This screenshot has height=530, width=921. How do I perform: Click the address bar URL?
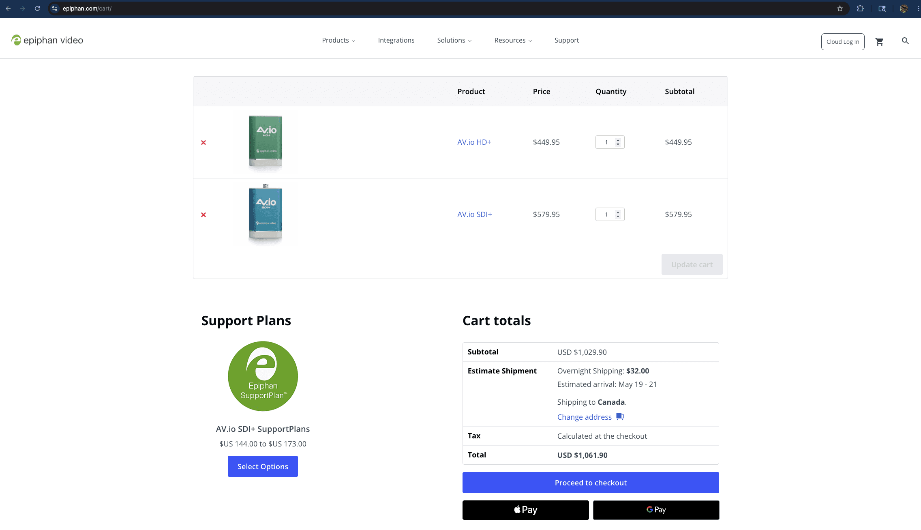(87, 9)
